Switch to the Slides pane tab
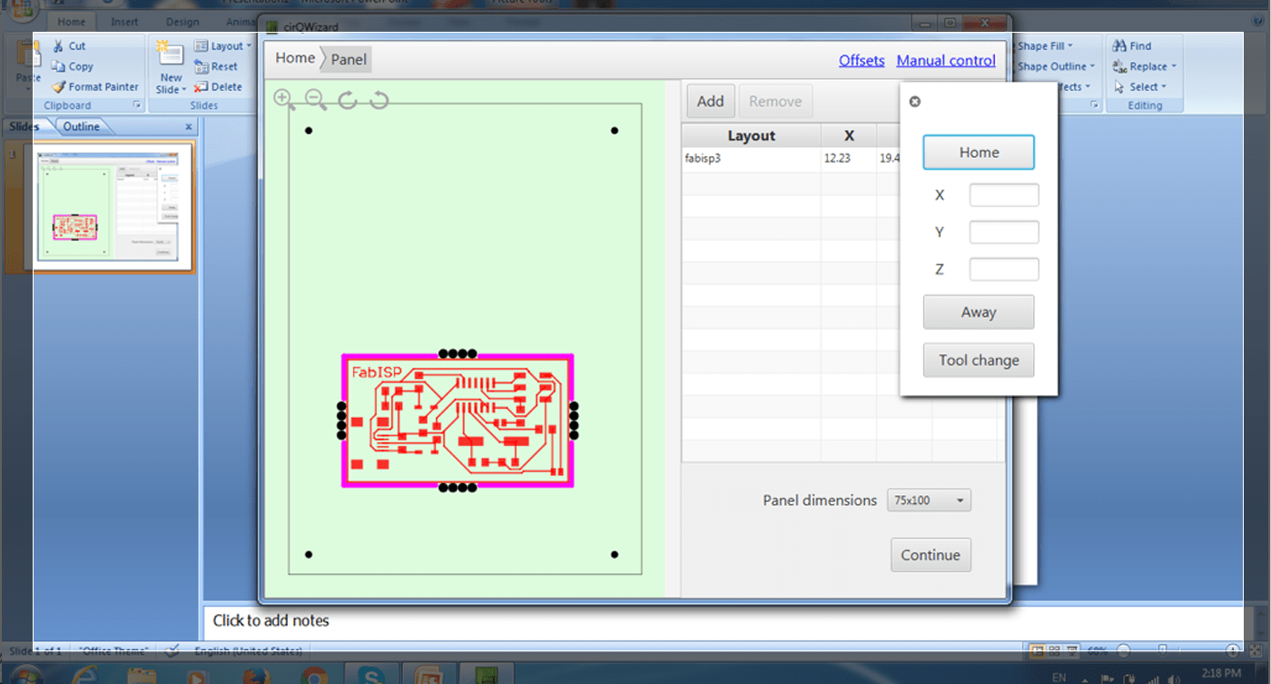Screen dimensions: 1271x684 [x=25, y=126]
